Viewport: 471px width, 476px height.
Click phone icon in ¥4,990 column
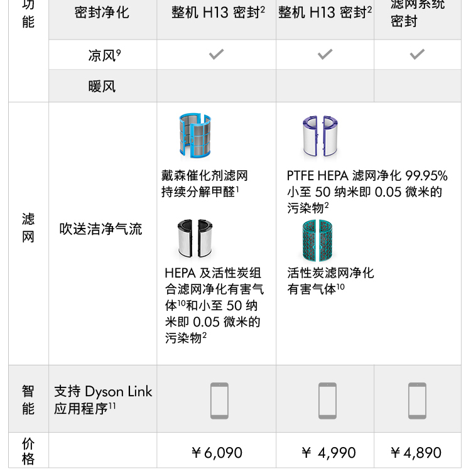[x=327, y=400]
